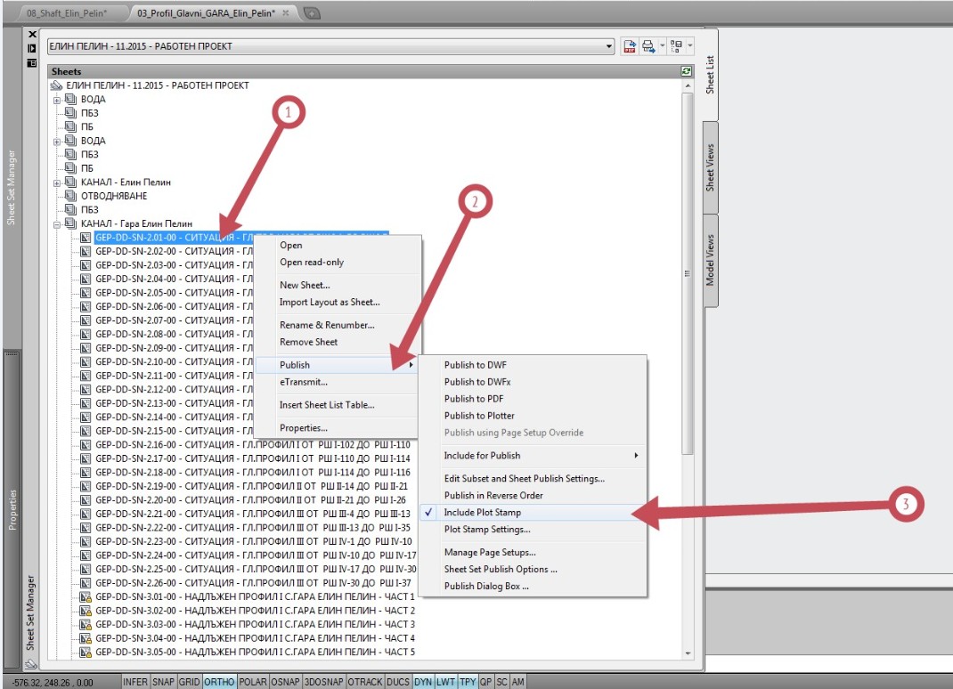
Task: Click the palette auto-hide icon
Action: coord(33,48)
